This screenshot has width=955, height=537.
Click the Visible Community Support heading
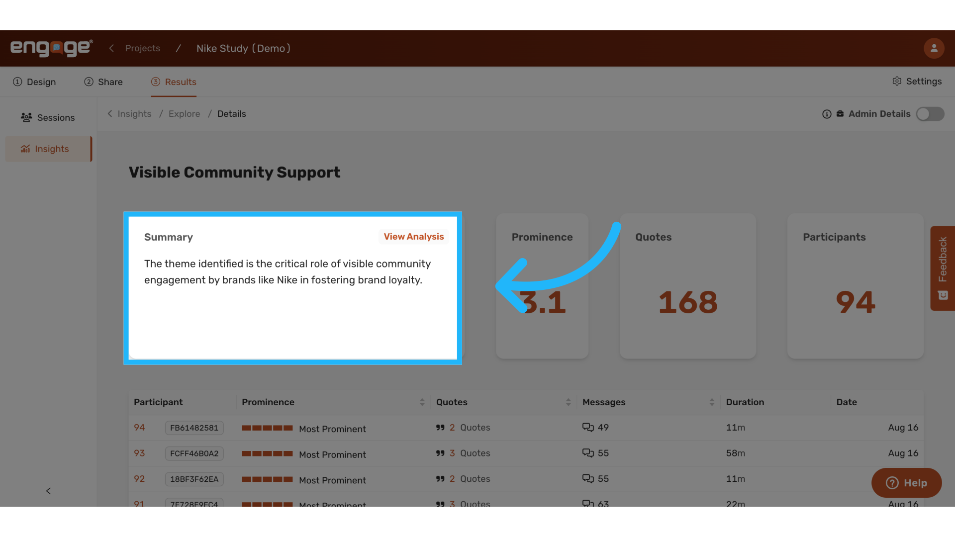[x=234, y=172]
